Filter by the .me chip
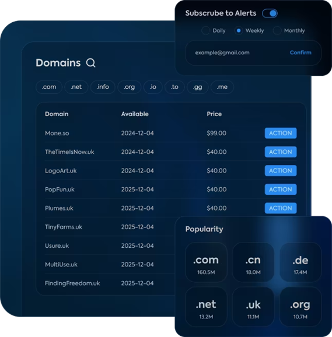Image resolution: width=332 pixels, height=337 pixels. point(222,87)
